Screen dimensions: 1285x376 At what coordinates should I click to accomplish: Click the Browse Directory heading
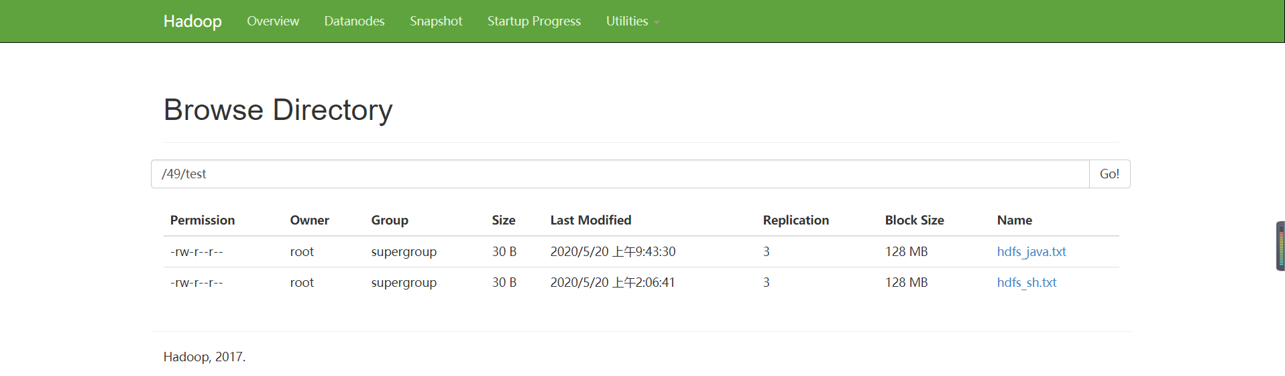click(x=278, y=110)
